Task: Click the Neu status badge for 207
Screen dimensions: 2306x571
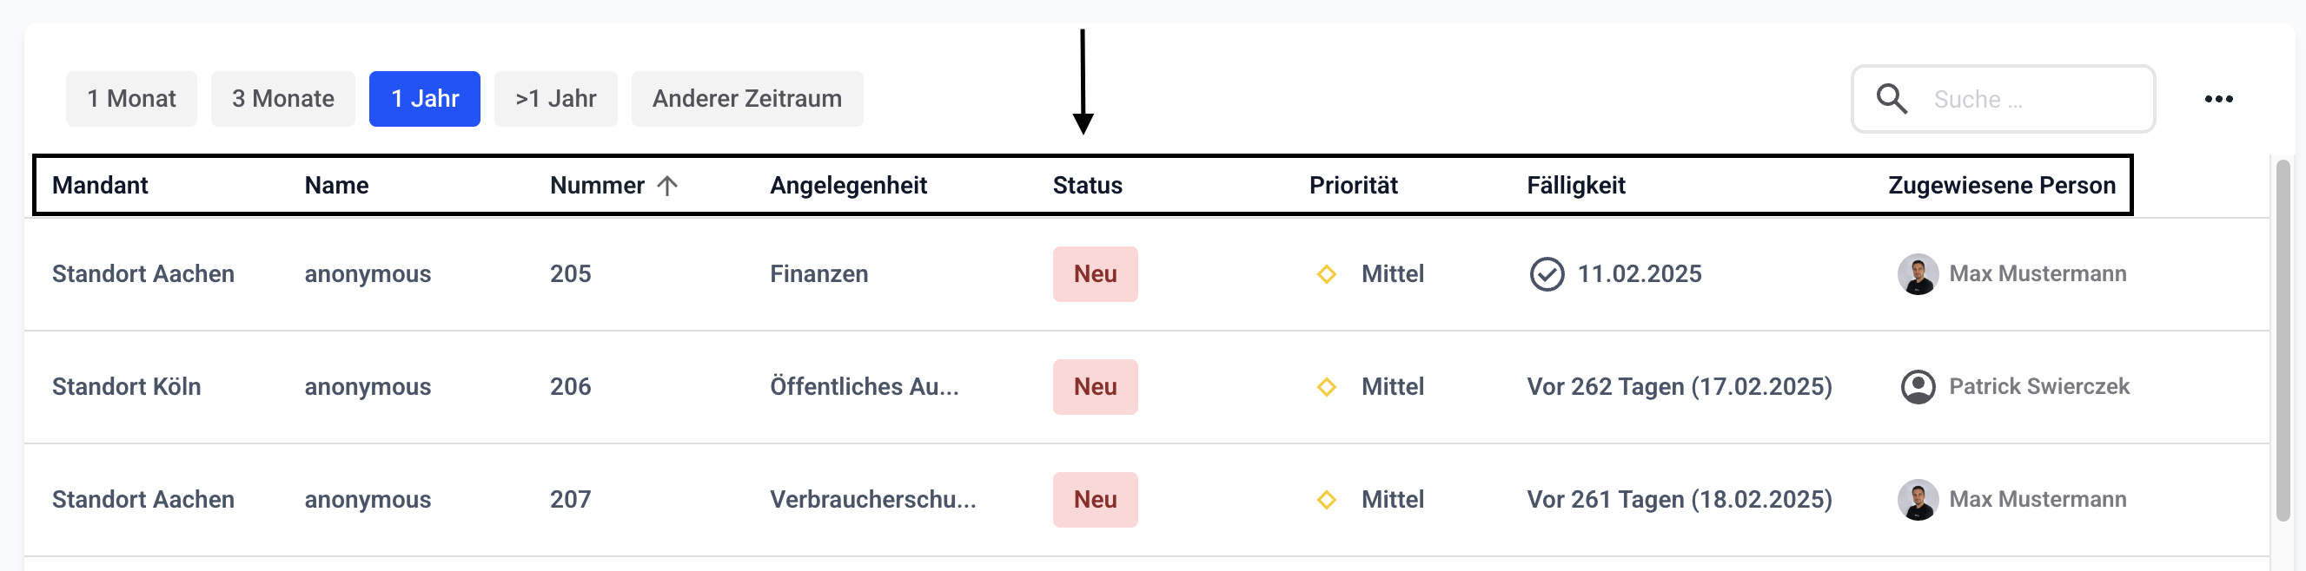Action: [1095, 500]
